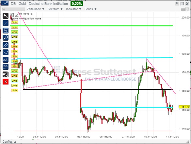Viewport: 191px width, 144px height.
Task: Select the lower cyan line near 1.151
Action: tap(127, 108)
